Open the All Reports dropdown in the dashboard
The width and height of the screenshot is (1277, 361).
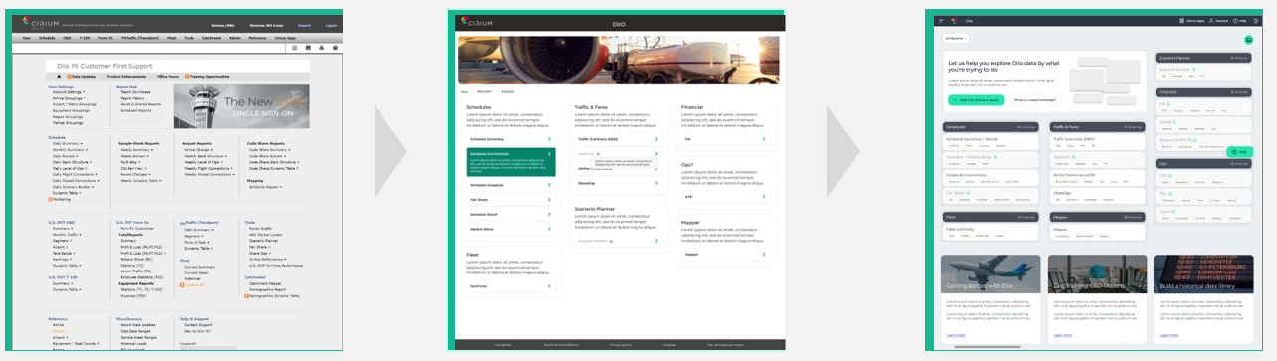tap(956, 38)
